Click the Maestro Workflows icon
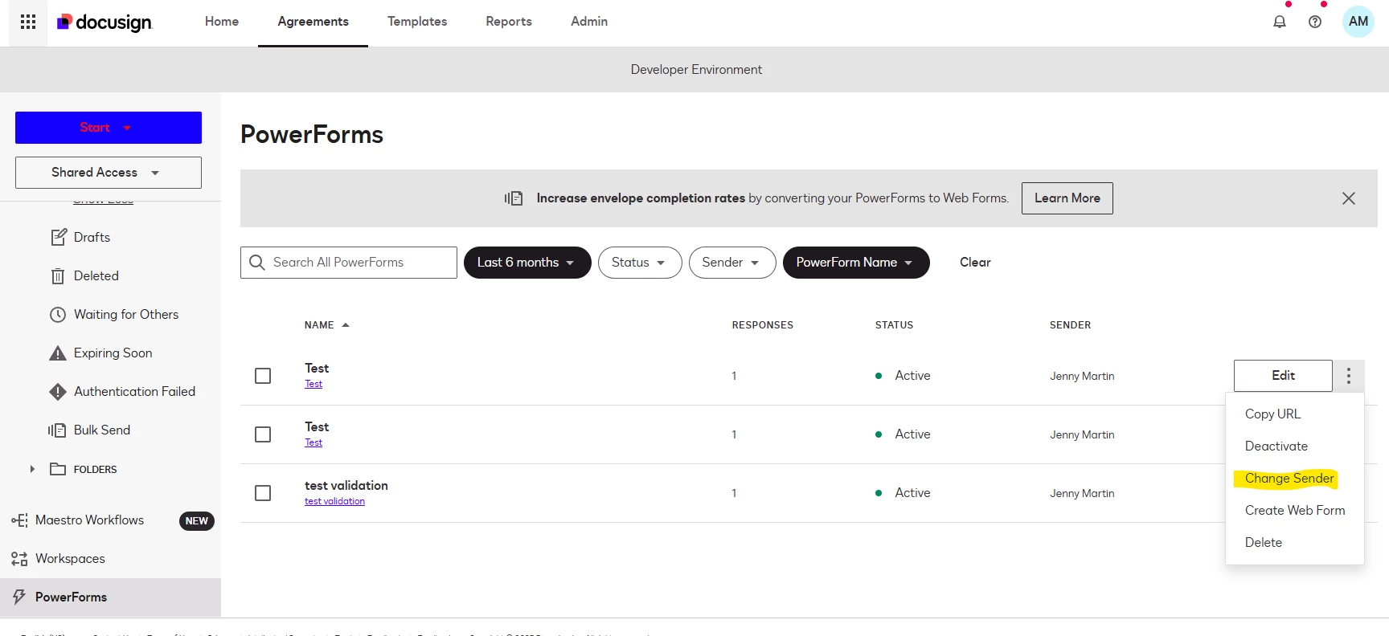 click(x=19, y=520)
